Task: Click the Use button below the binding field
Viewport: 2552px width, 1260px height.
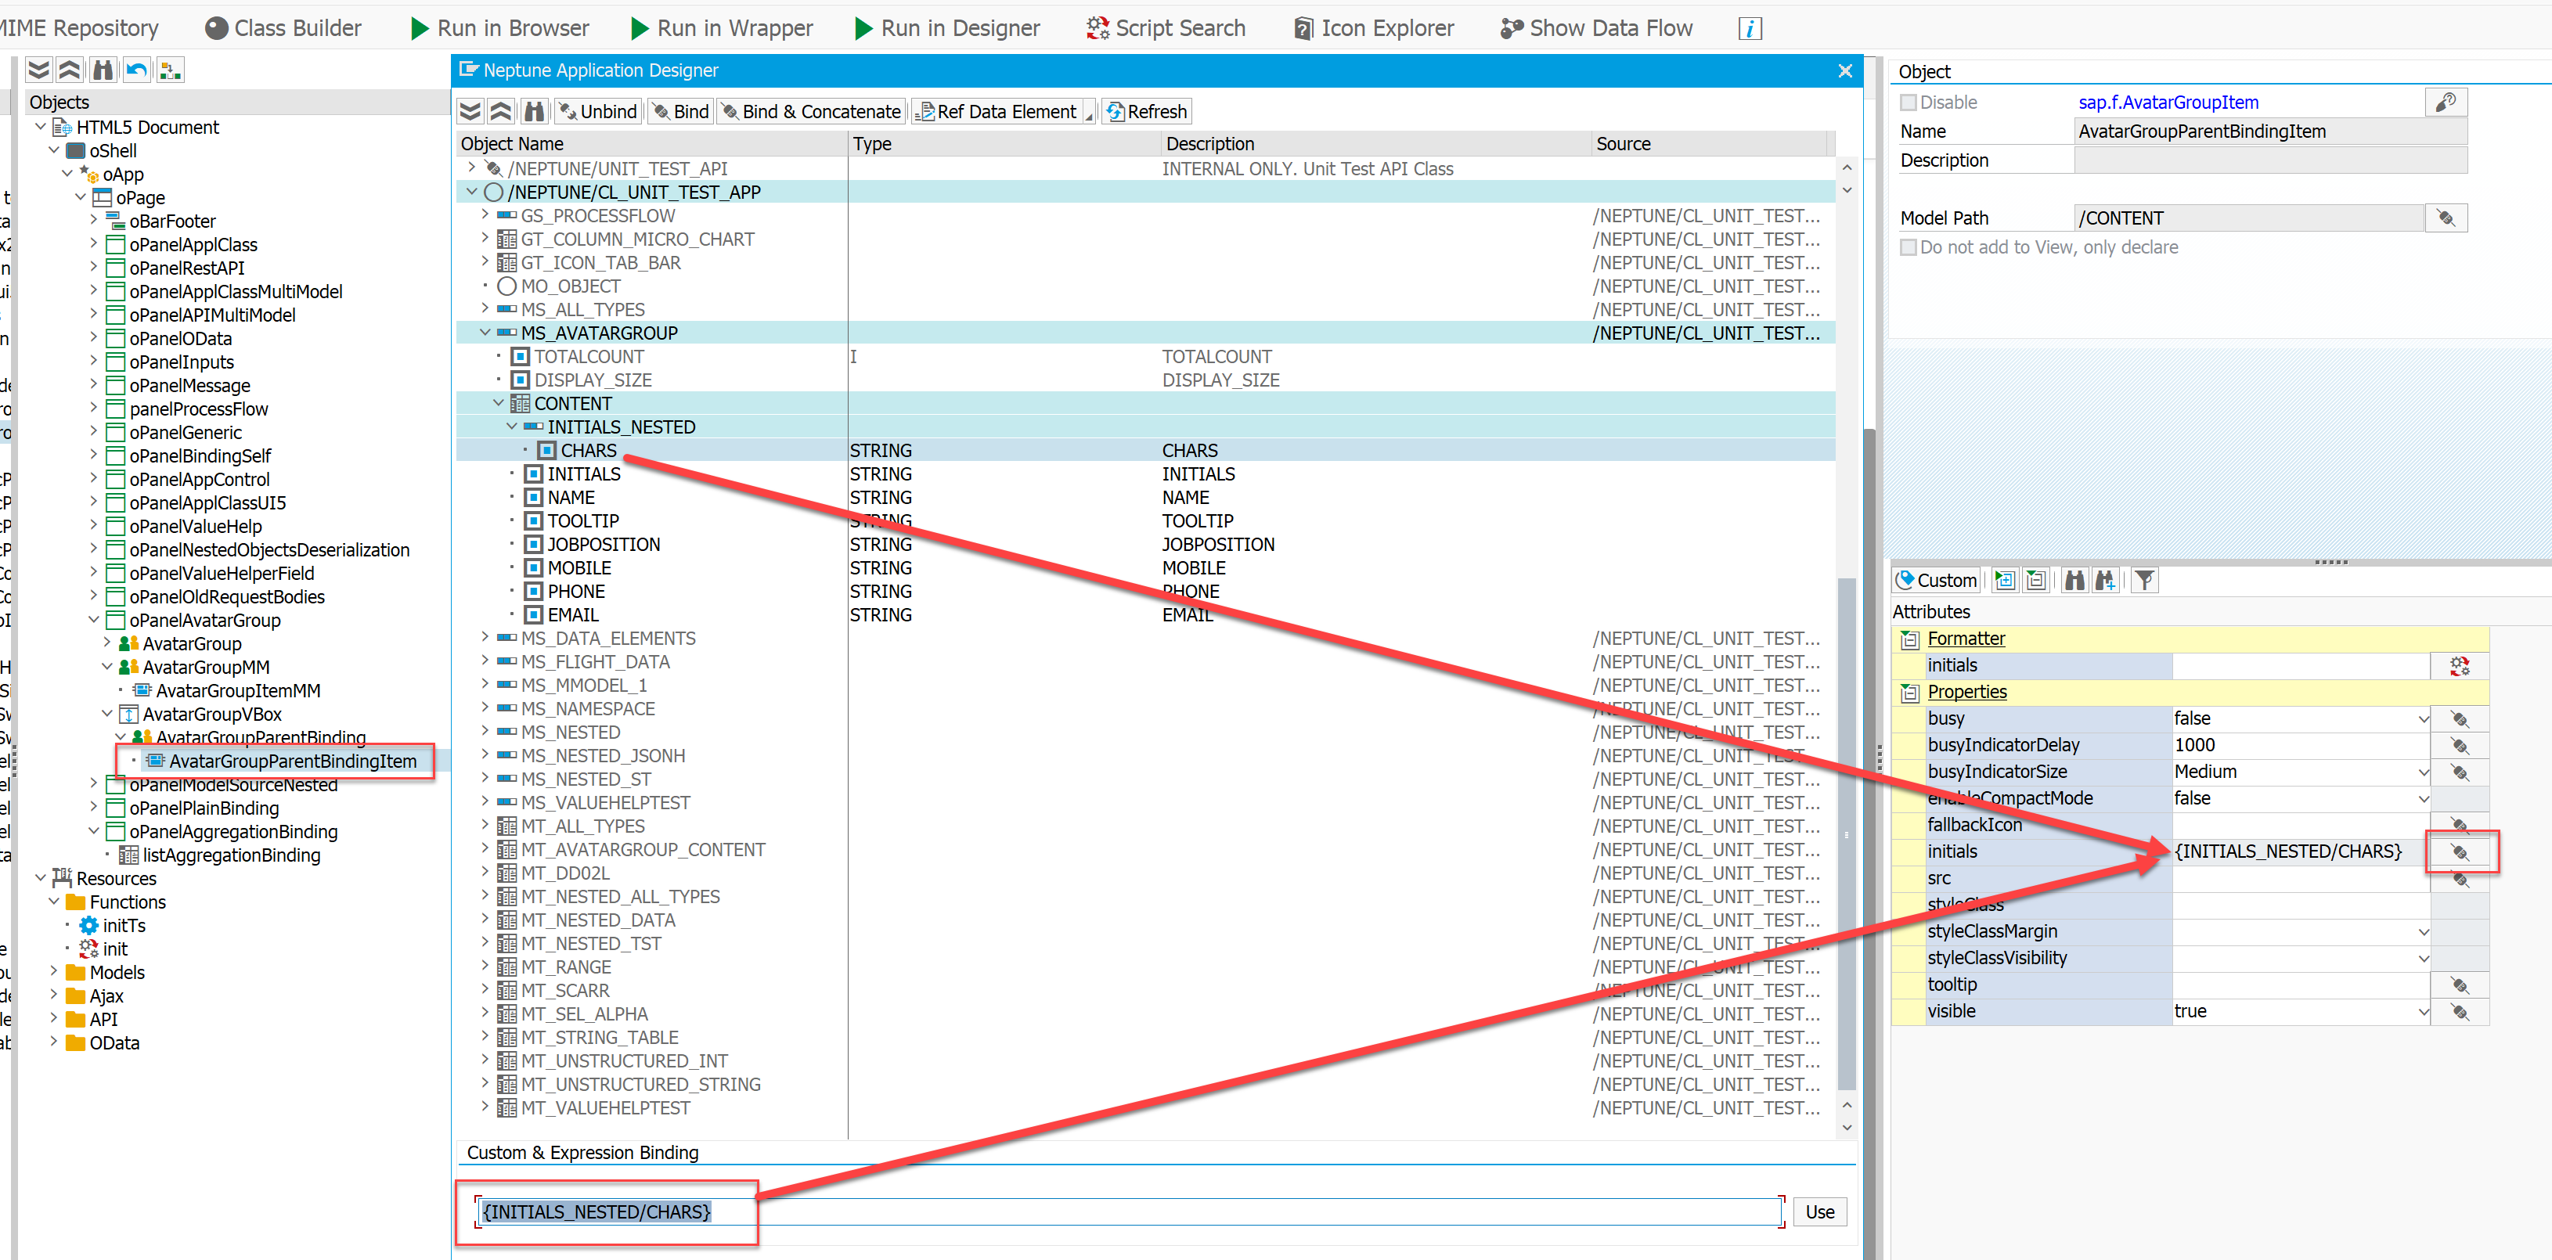Action: [x=1819, y=1211]
